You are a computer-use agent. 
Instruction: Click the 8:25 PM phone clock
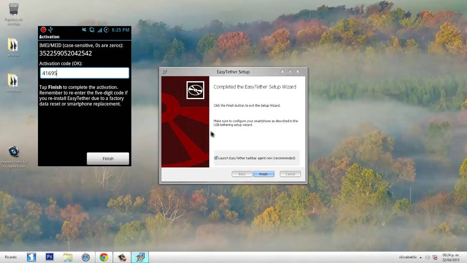pos(120,30)
